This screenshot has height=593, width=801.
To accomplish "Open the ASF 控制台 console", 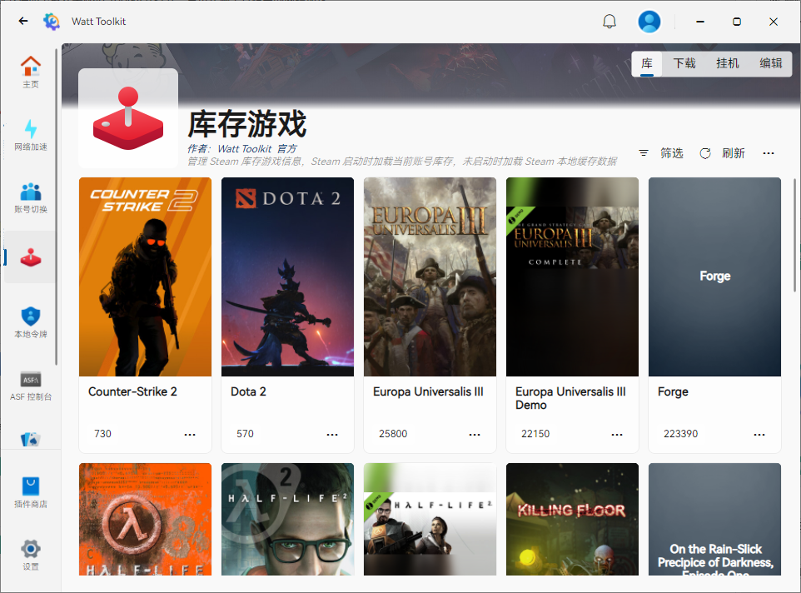I will pyautogui.click(x=31, y=385).
